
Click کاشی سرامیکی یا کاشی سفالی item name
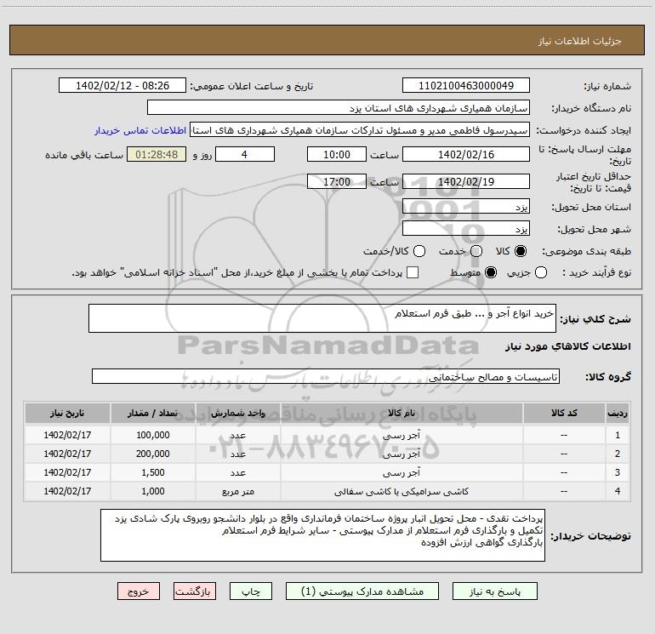402,492
